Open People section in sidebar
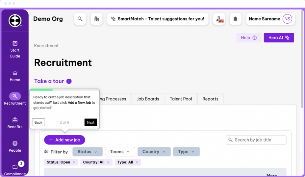The width and height of the screenshot is (305, 177). tap(15, 147)
